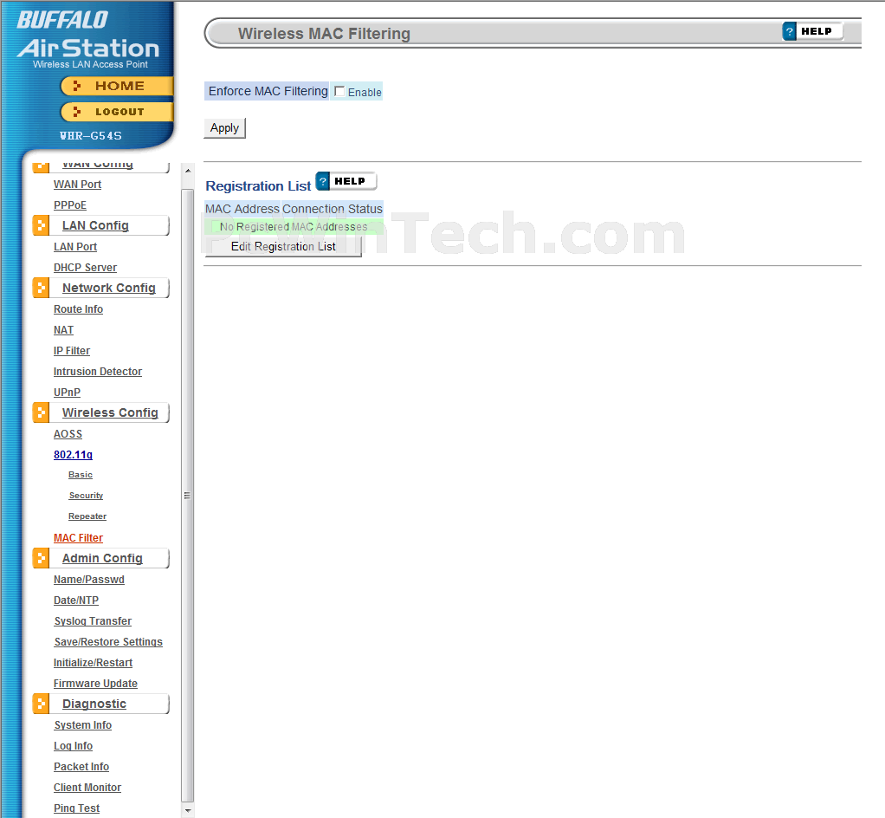Click the LOGOUT button
The height and width of the screenshot is (818, 885).
click(x=117, y=111)
